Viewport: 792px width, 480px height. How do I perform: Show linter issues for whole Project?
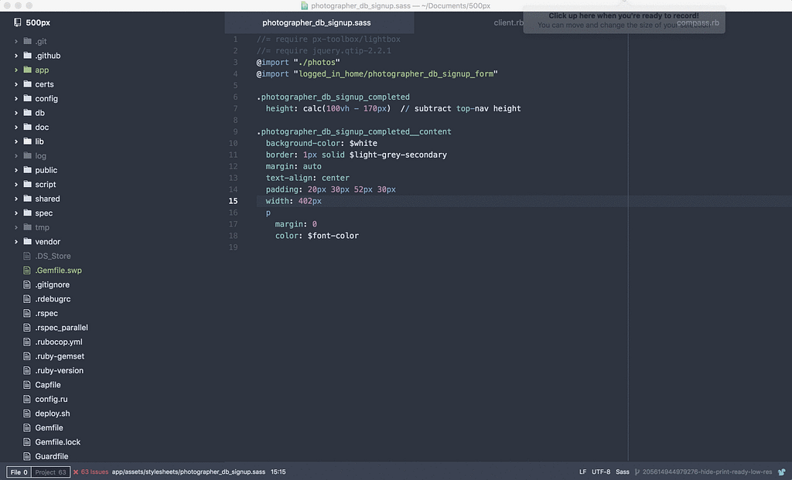coord(50,472)
